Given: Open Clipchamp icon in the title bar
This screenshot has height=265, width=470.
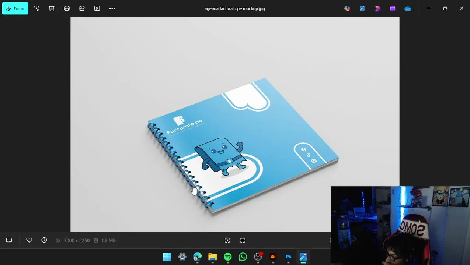Looking at the screenshot, I should [x=393, y=8].
